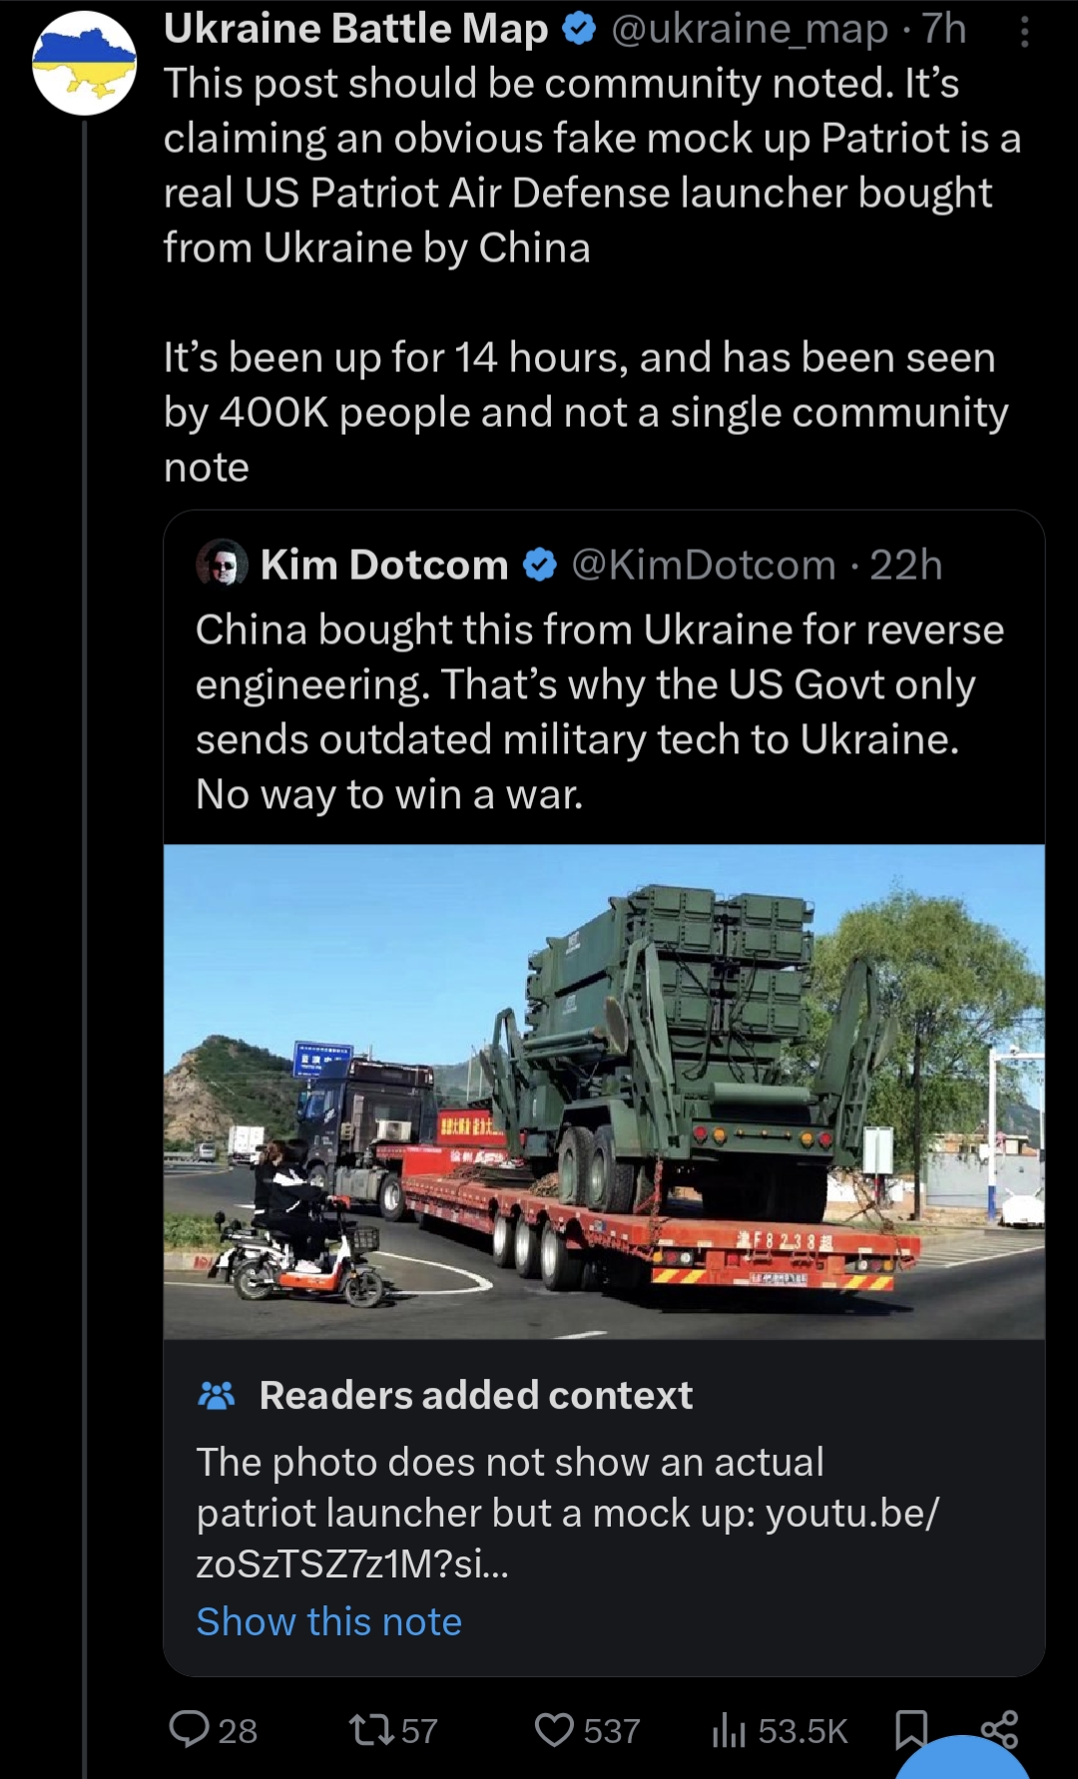Screen dimensions: 1078x1779
Task: Open view analytics bar chart icon
Action: [729, 1729]
